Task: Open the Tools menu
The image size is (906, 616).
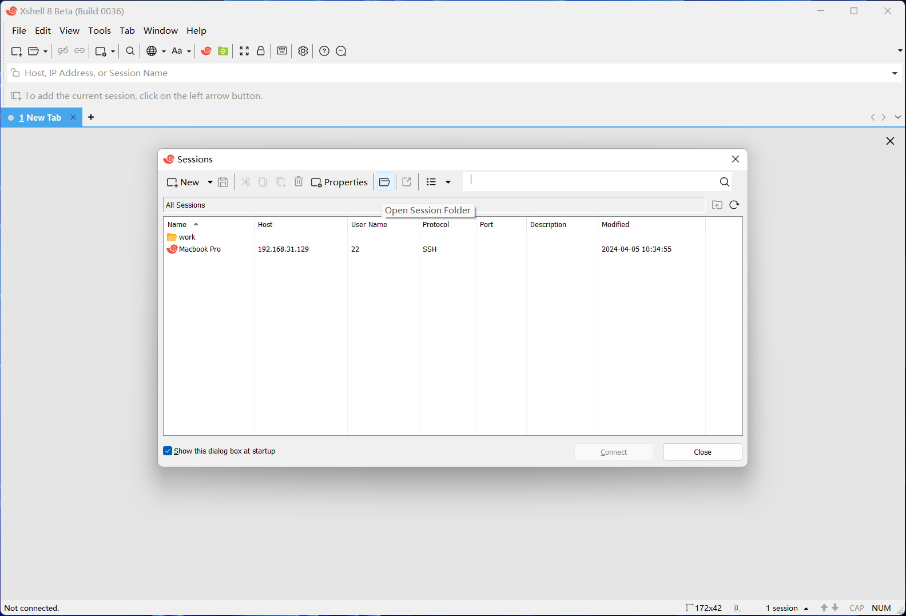Action: click(100, 30)
